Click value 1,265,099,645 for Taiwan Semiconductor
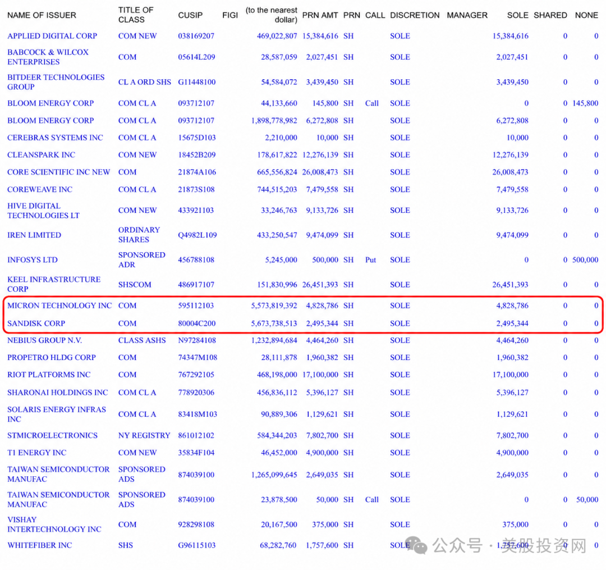Image resolution: width=606 pixels, height=570 pixels. (274, 475)
